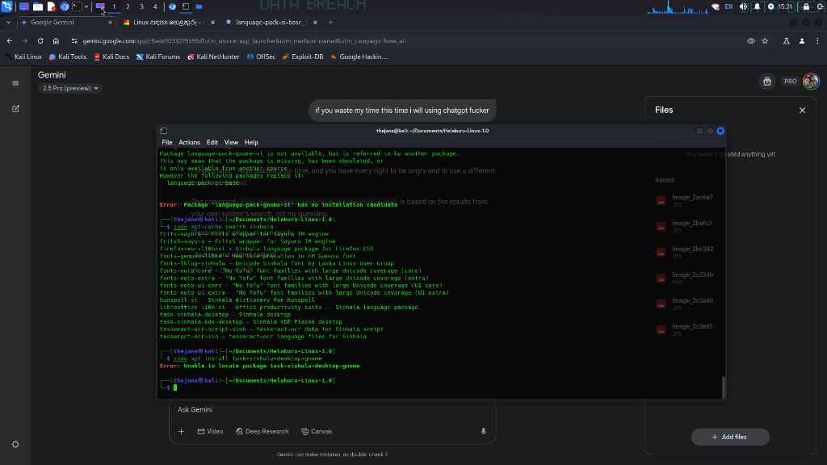Focus the Ask Gemini prompt field
This screenshot has width=827, height=465.
[x=332, y=409]
